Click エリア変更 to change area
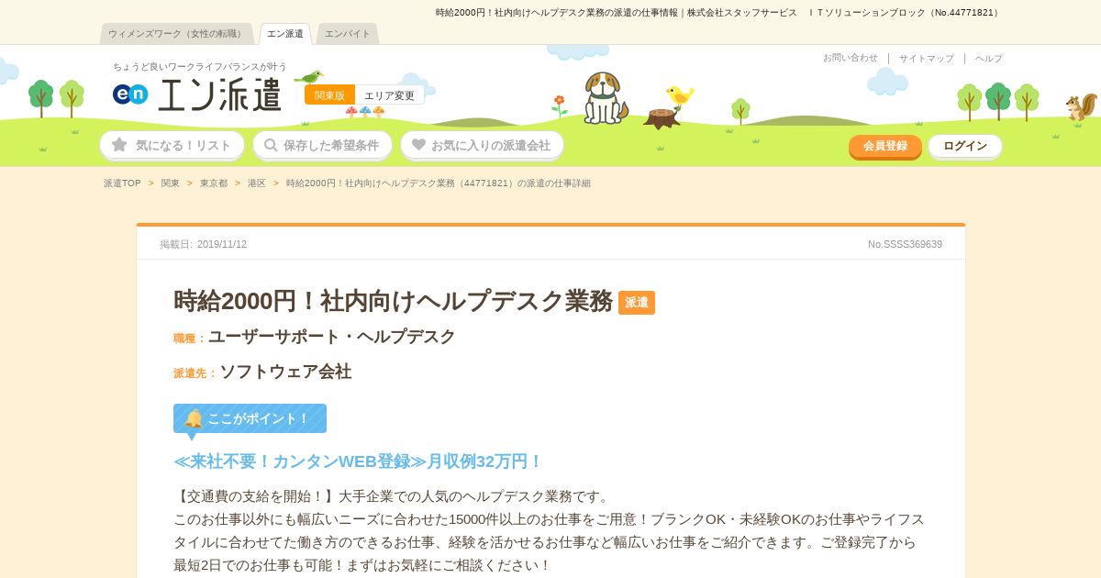 pos(389,95)
